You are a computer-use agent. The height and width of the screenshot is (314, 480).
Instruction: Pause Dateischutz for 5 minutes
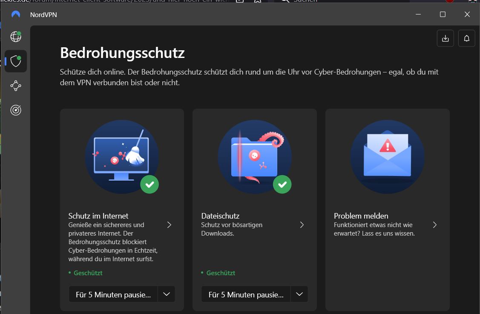pyautogui.click(x=246, y=294)
